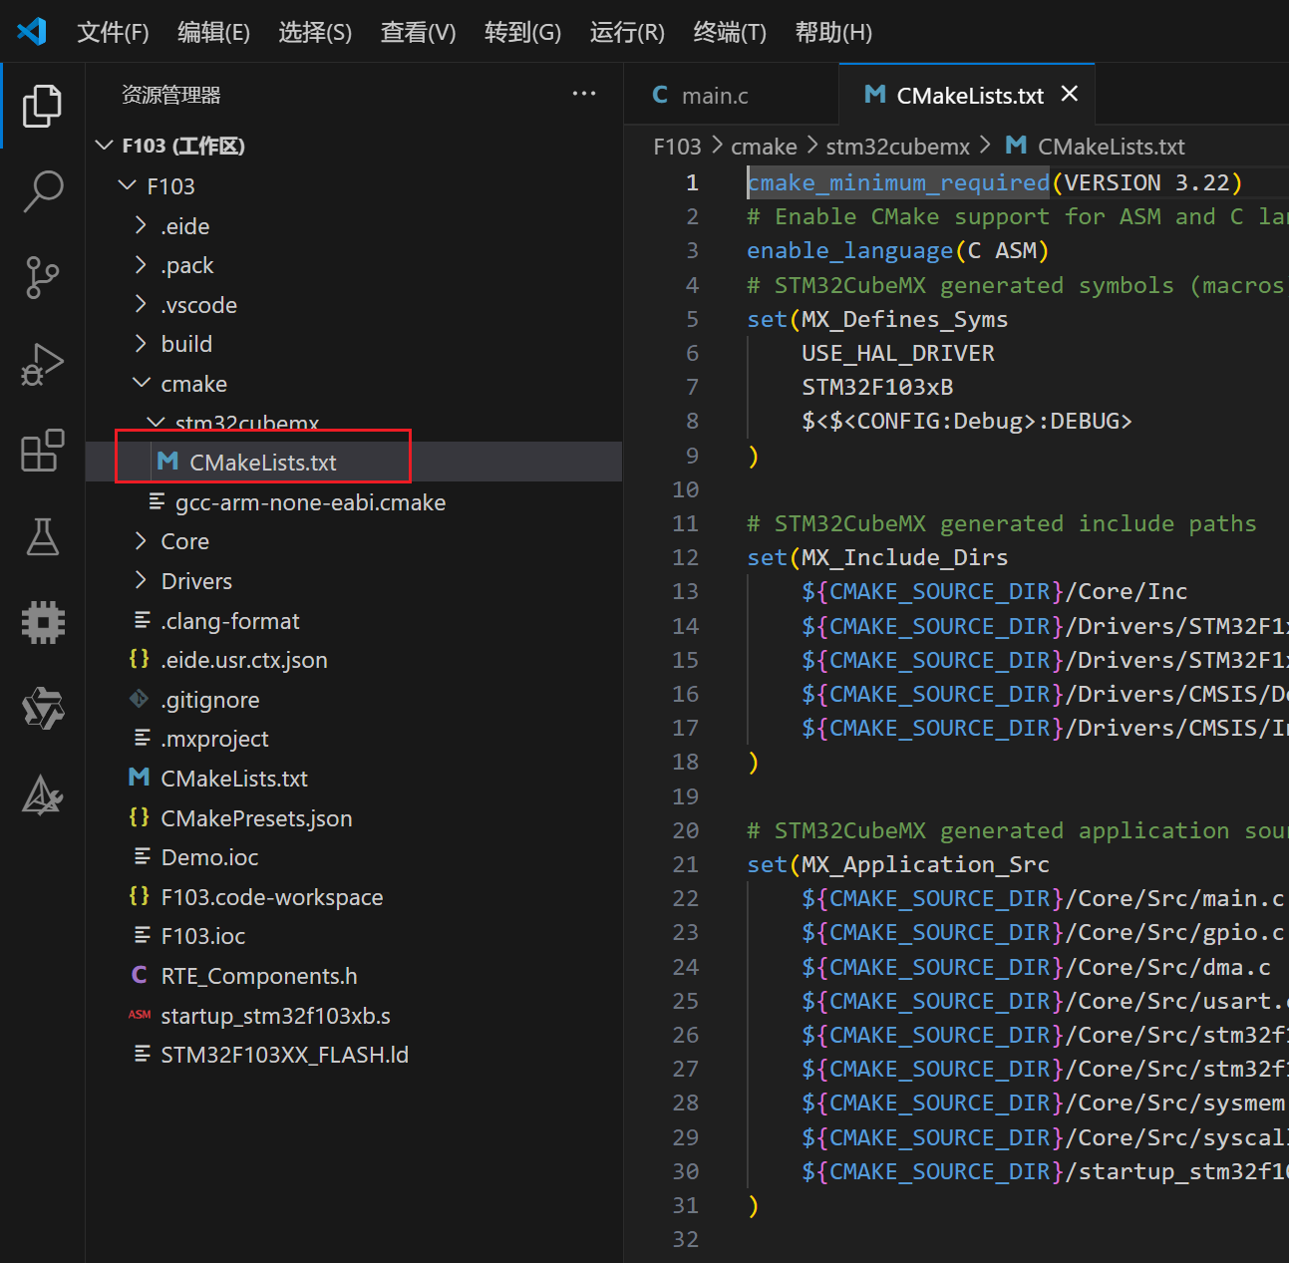Open the 文件(F) menu
1289x1263 pixels.
[113, 32]
